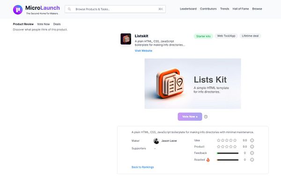Image resolution: width=281 pixels, height=190 pixels.
Task: Click the icon next to Vote Now button
Action: 206,117
